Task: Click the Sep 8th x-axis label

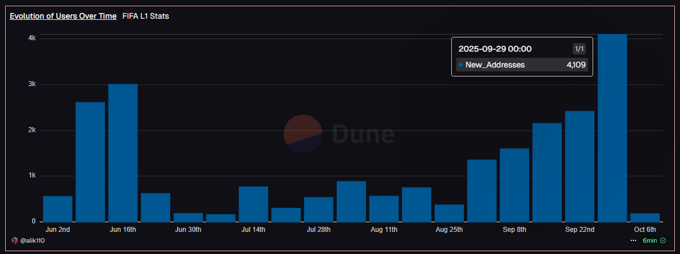Action: point(514,229)
